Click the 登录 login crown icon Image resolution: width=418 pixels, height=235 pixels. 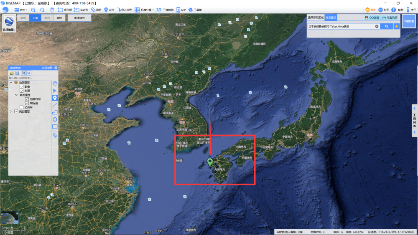pos(370,10)
